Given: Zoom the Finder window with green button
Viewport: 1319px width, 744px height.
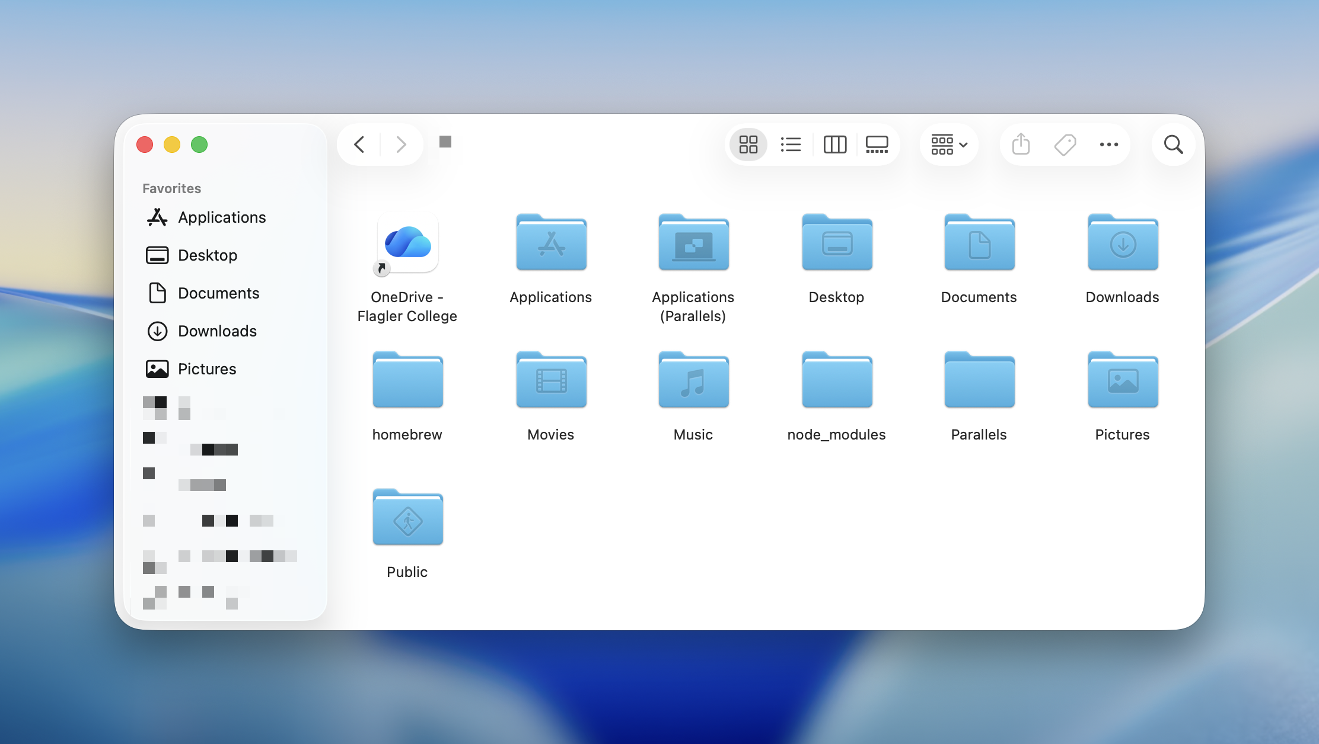Looking at the screenshot, I should [x=199, y=145].
